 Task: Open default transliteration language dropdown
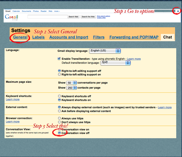click(115, 63)
